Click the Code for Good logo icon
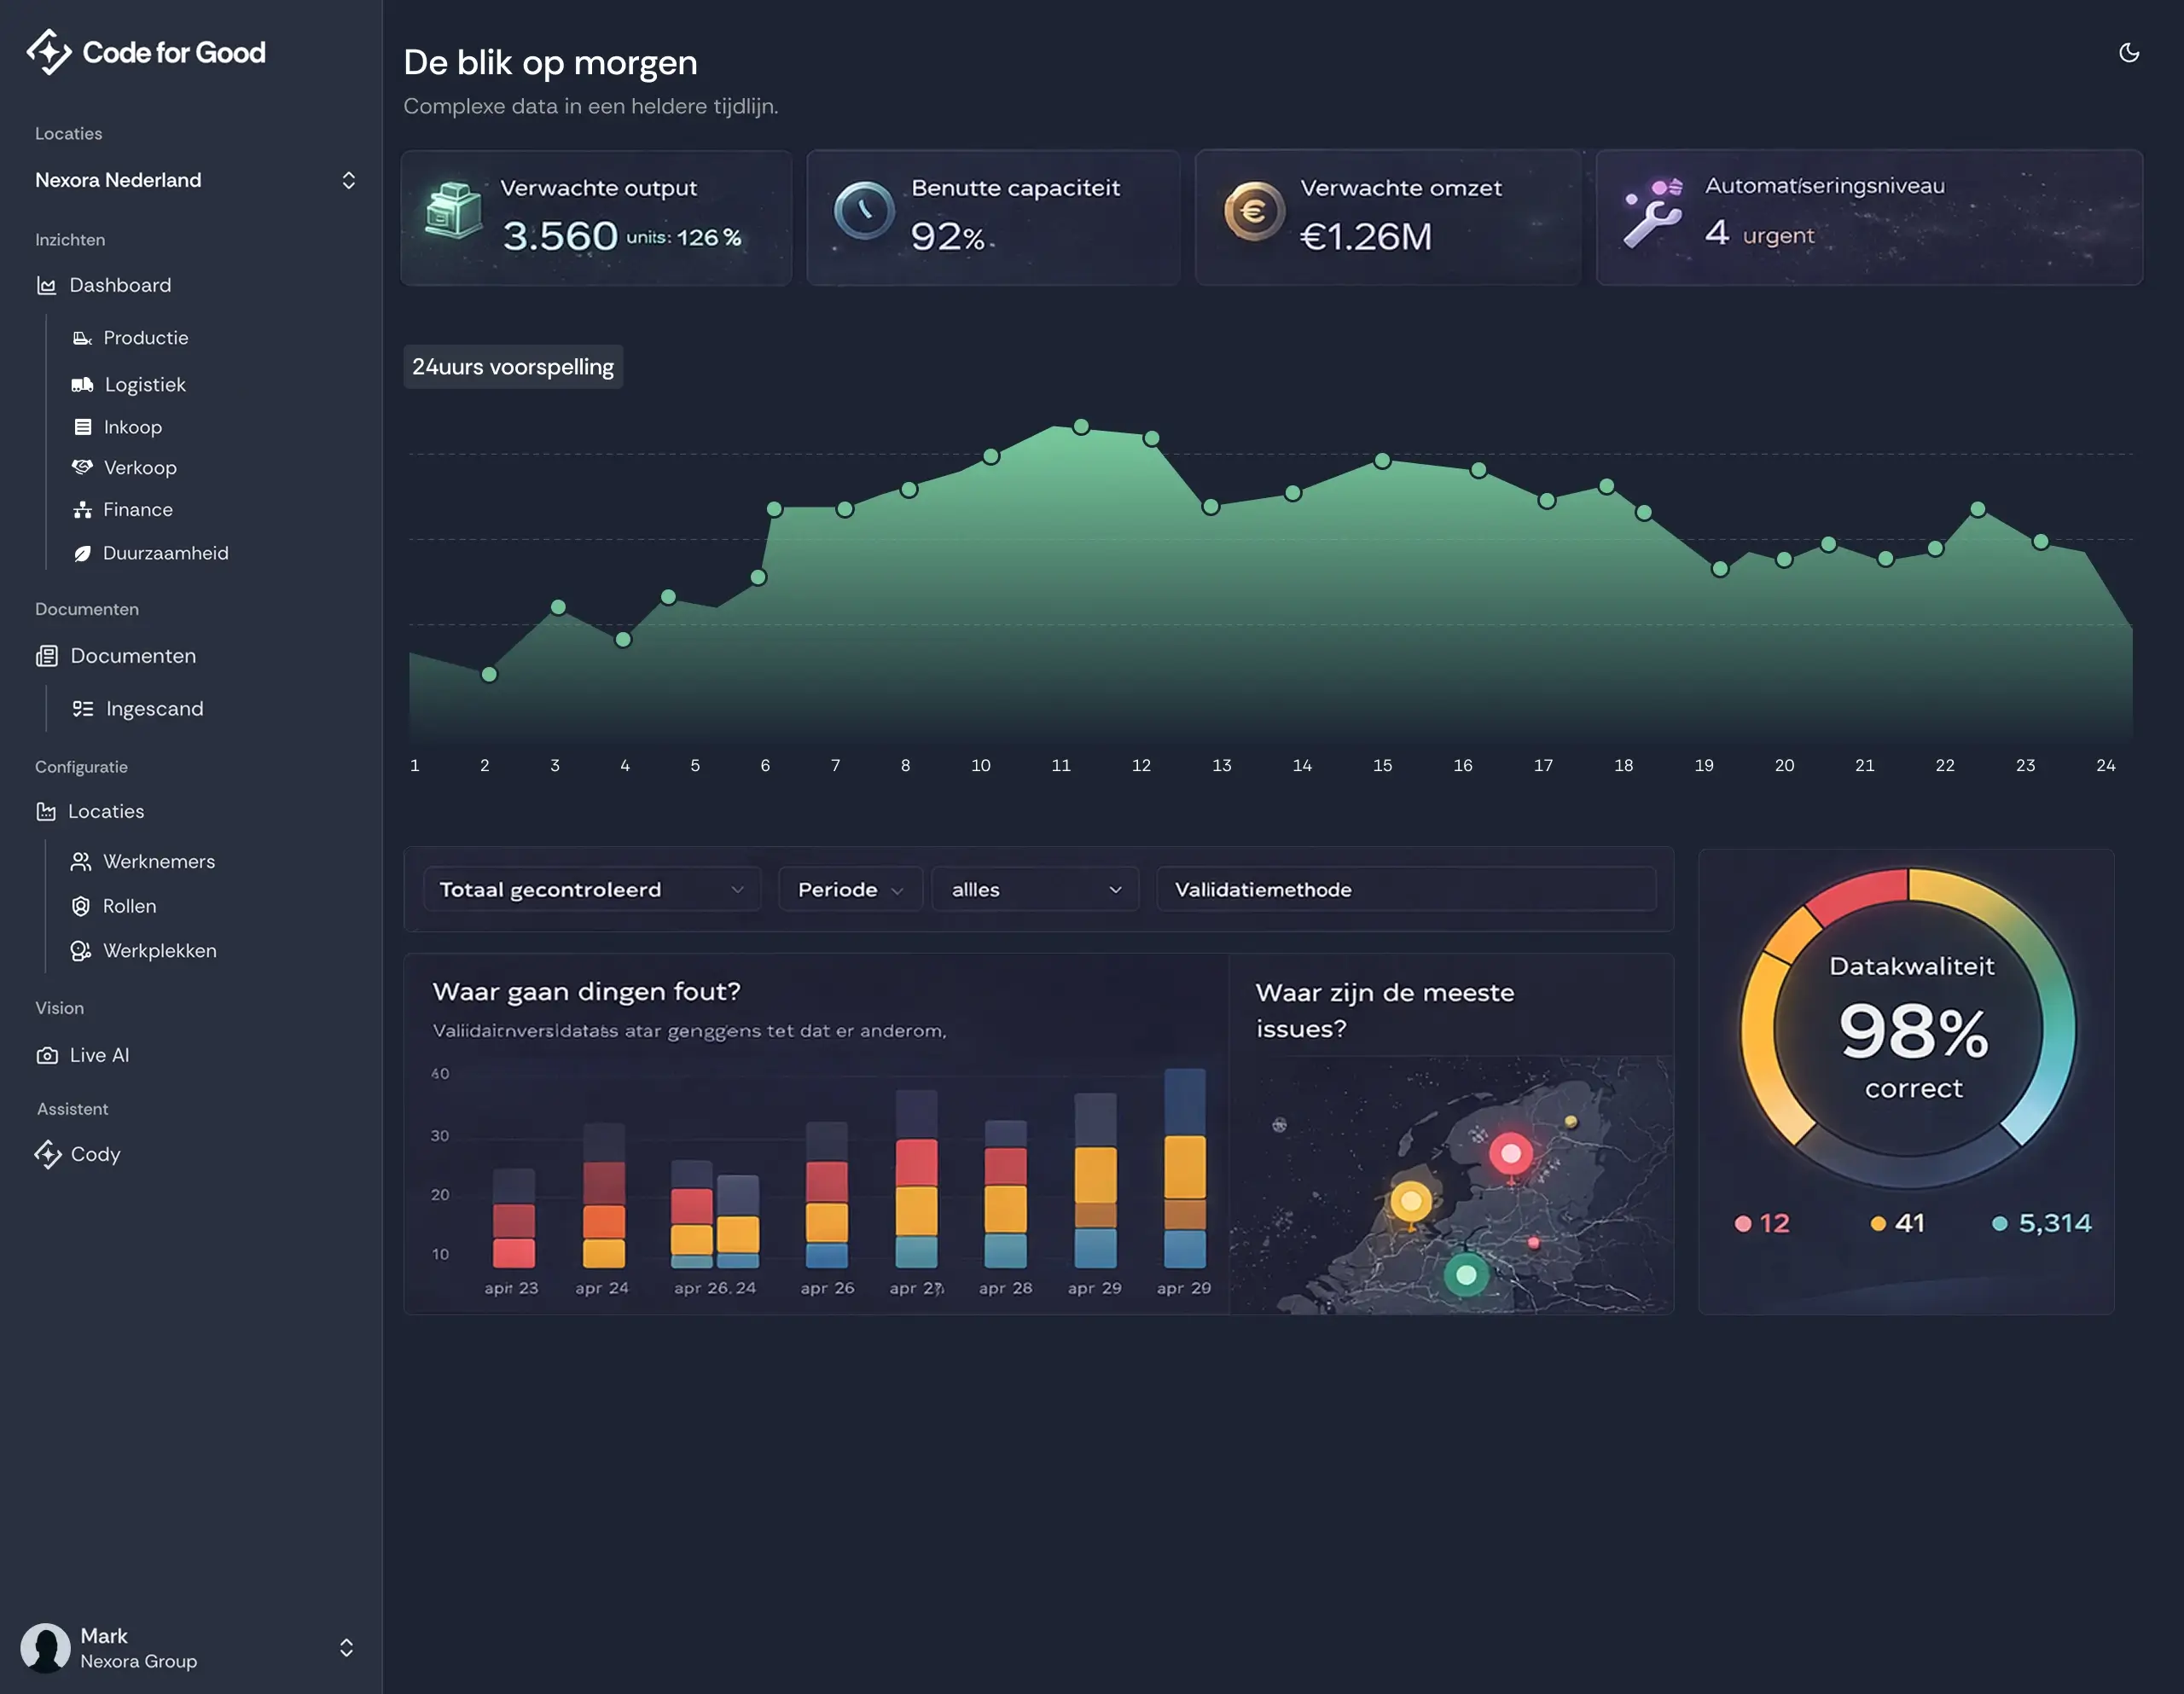Image resolution: width=2184 pixels, height=1694 pixels. (x=48, y=52)
